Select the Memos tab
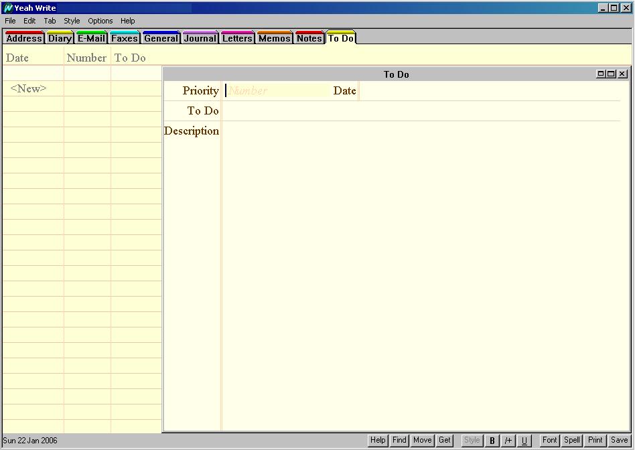635x450 pixels. click(x=275, y=38)
